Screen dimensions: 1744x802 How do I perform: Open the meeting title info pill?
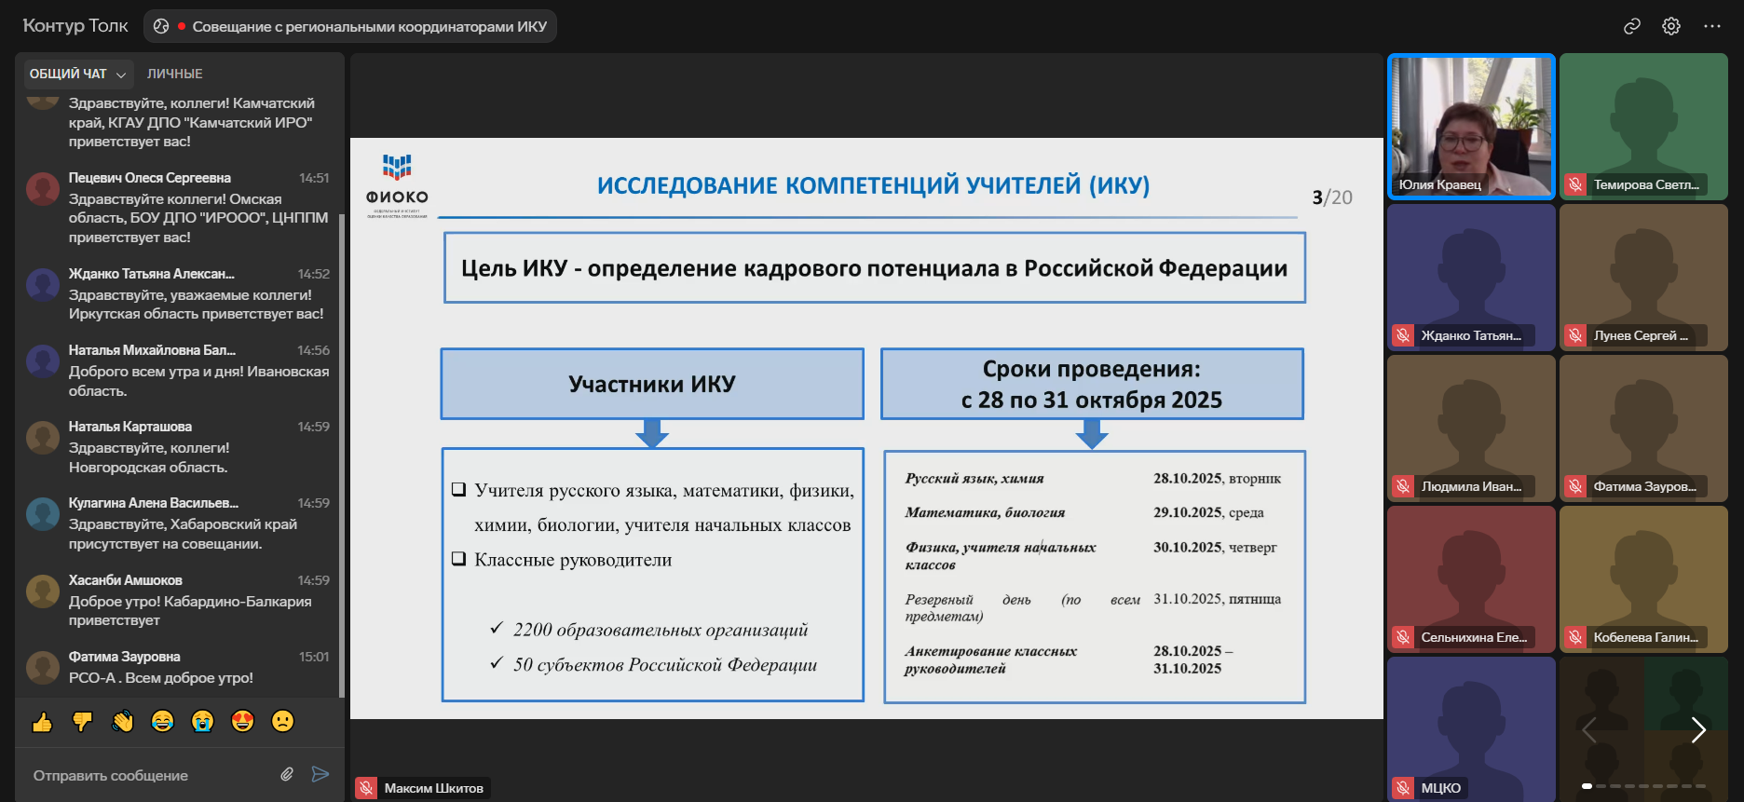(350, 26)
